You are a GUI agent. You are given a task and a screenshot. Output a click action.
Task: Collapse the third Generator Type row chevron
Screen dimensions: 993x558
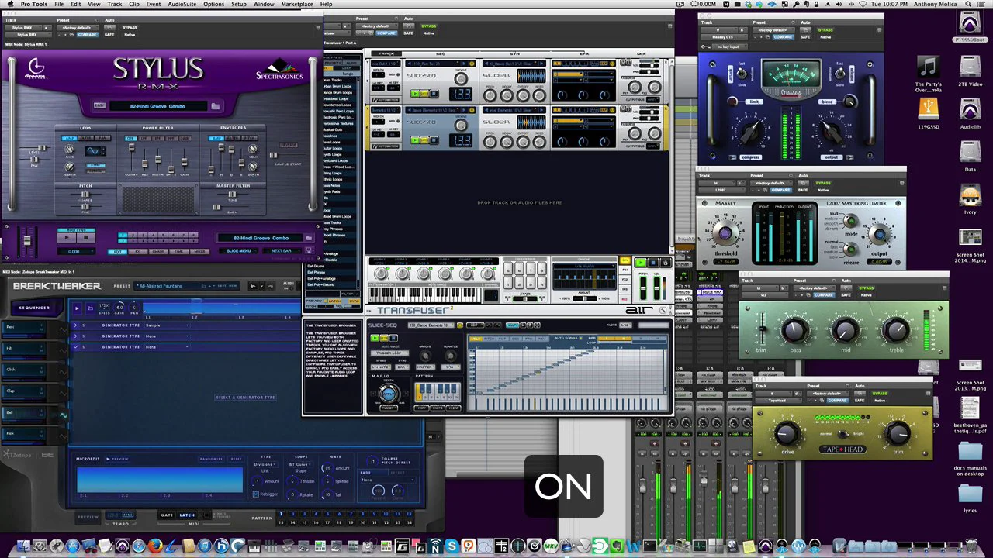[76, 347]
